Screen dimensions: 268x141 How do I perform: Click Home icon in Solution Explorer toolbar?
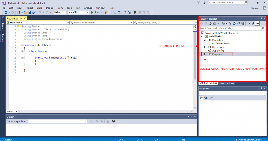pyautogui.click(x=210, y=23)
